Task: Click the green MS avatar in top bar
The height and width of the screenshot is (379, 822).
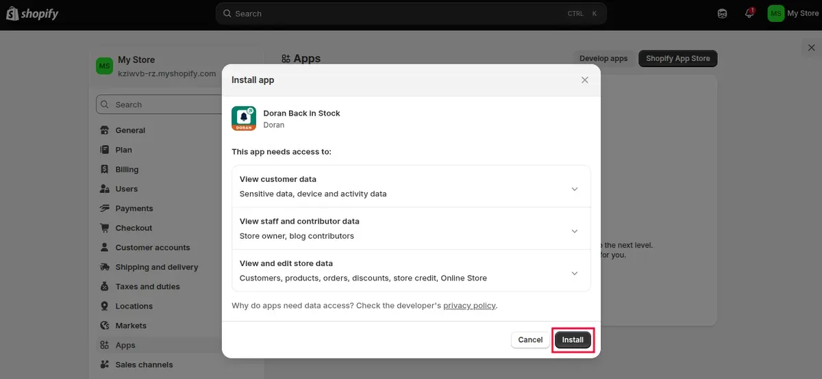Action: point(775,14)
